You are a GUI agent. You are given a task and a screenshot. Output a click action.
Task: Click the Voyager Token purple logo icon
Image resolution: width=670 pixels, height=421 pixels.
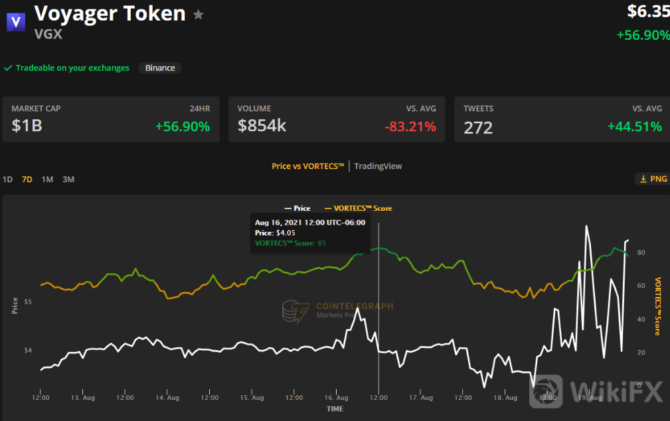(x=16, y=21)
